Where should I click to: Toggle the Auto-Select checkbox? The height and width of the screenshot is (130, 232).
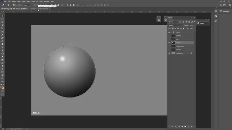coord(14,5)
